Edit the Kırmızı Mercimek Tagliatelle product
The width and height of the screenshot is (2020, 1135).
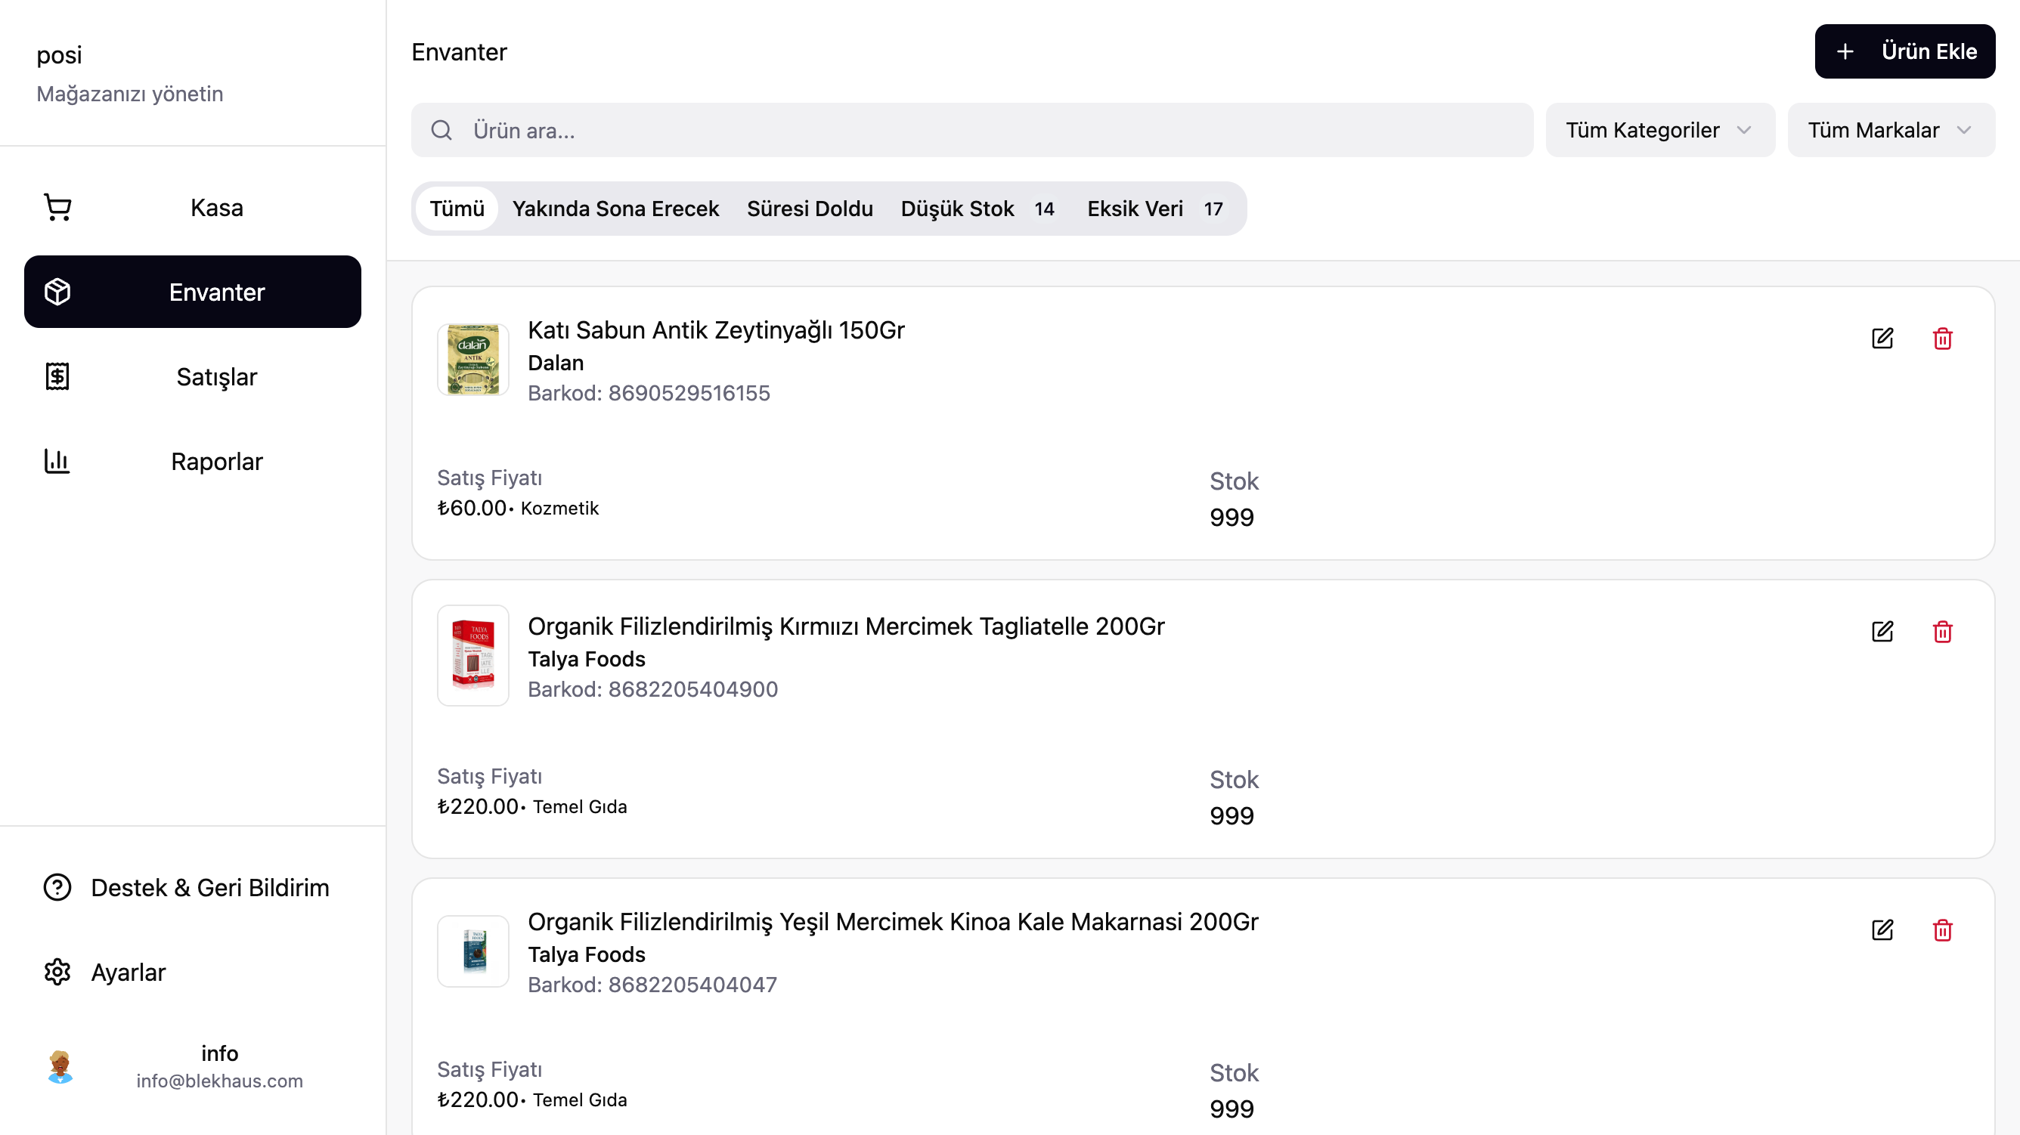(x=1882, y=632)
